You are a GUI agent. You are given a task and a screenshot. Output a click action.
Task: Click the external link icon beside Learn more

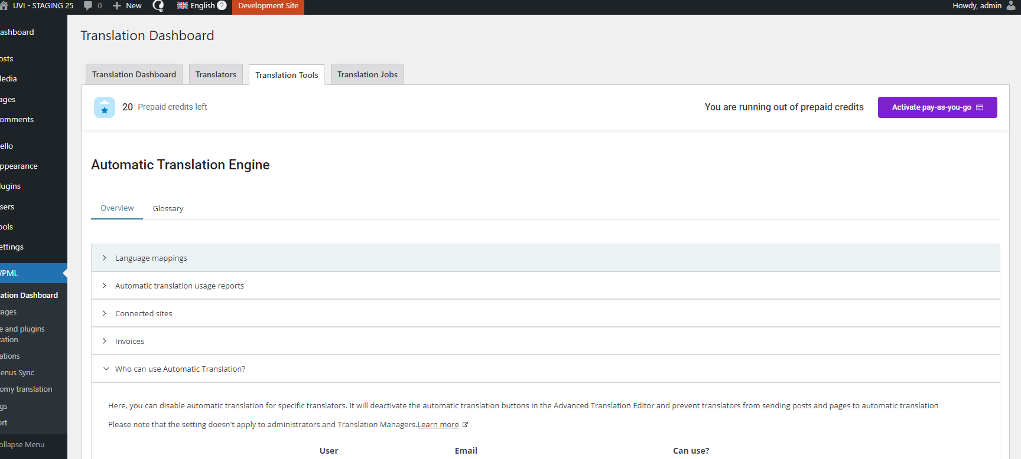465,425
